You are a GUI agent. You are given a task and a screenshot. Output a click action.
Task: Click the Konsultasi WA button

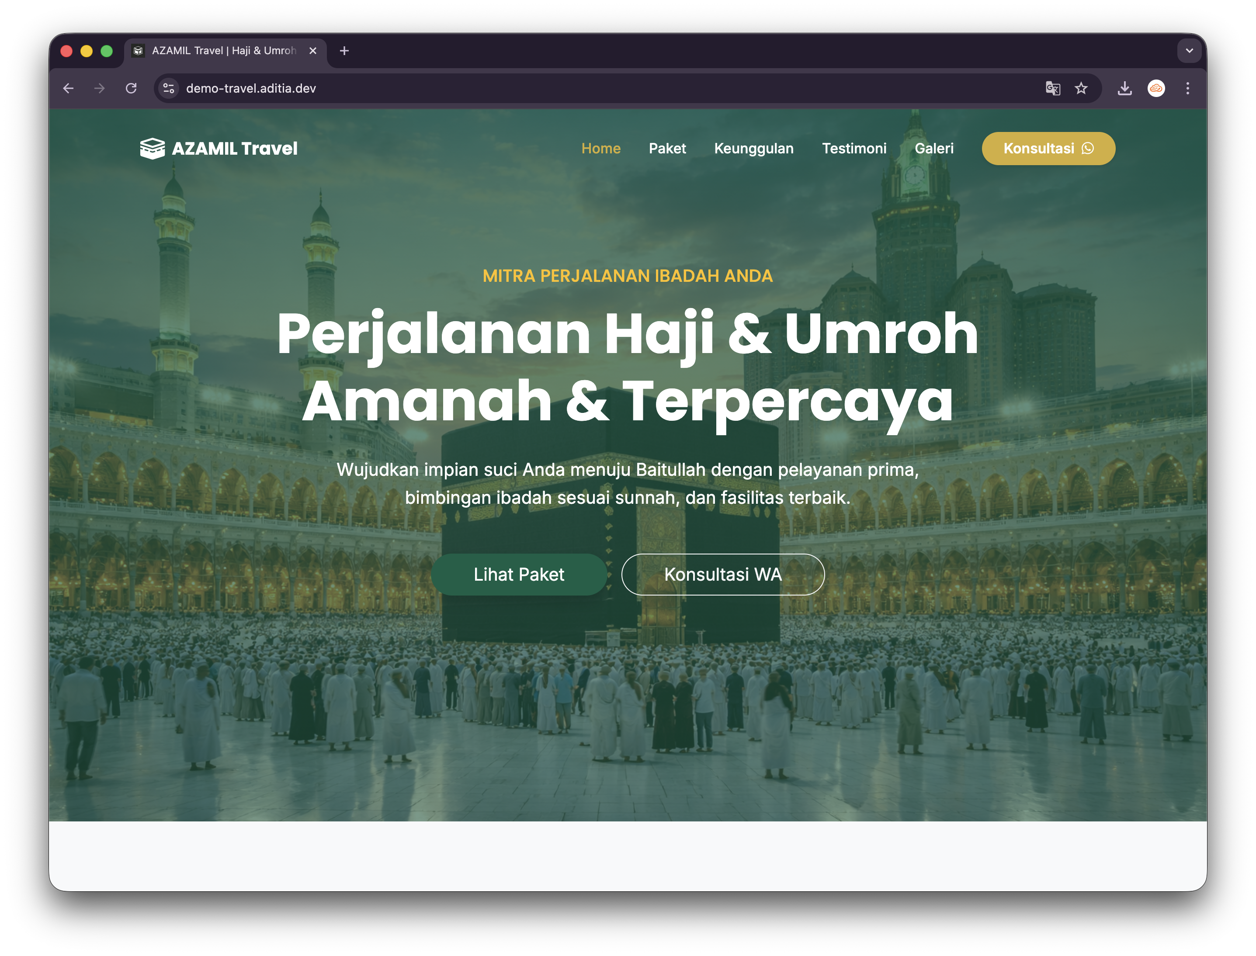click(x=723, y=575)
